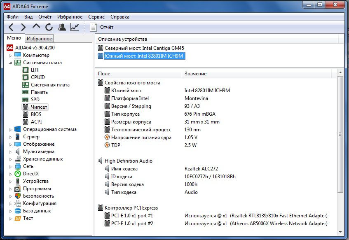The width and height of the screenshot is (349, 240).
Task: Expand the Отображение tree node
Action: [x=10, y=144]
